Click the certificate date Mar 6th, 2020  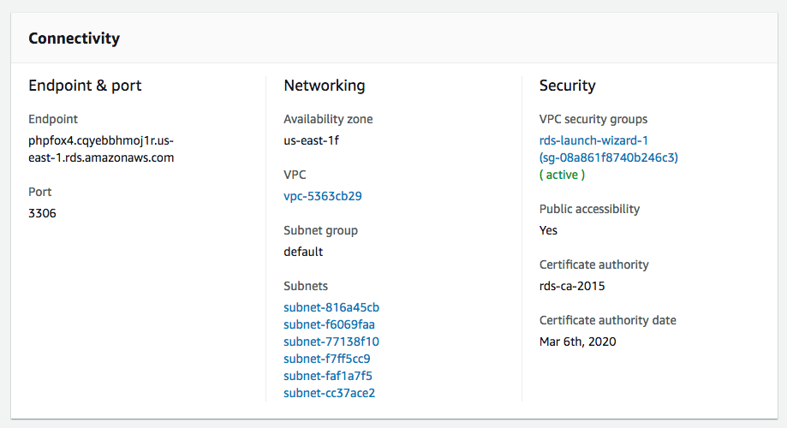point(577,342)
